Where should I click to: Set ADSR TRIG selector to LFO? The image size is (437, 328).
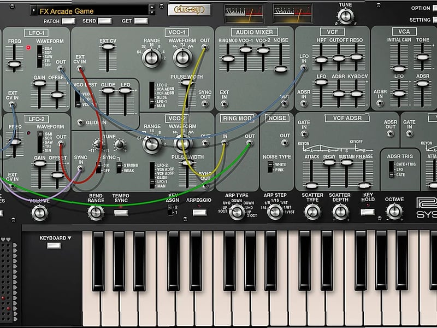[391, 169]
